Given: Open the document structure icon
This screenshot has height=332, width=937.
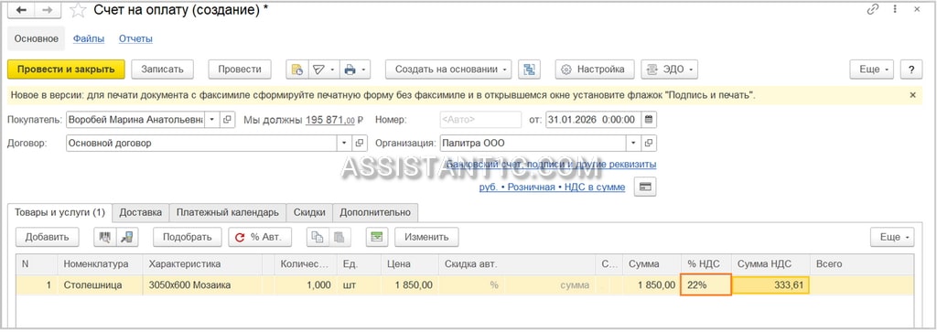Looking at the screenshot, I should click(530, 70).
